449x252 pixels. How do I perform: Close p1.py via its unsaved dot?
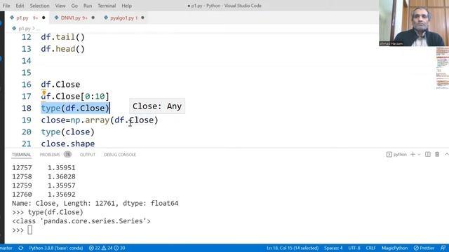point(43,17)
